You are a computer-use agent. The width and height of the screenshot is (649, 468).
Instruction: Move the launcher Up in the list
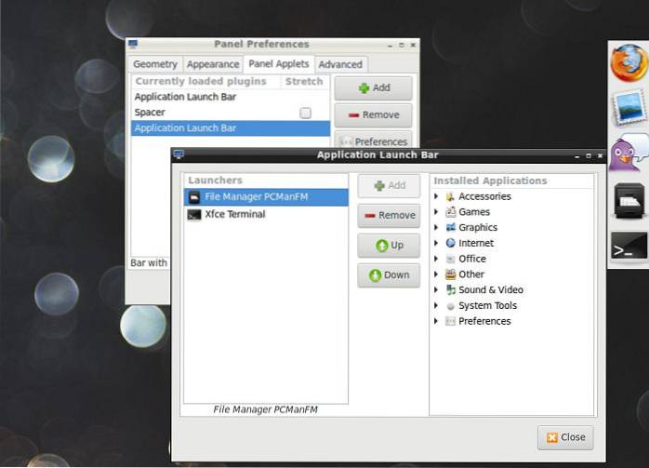pyautogui.click(x=389, y=246)
